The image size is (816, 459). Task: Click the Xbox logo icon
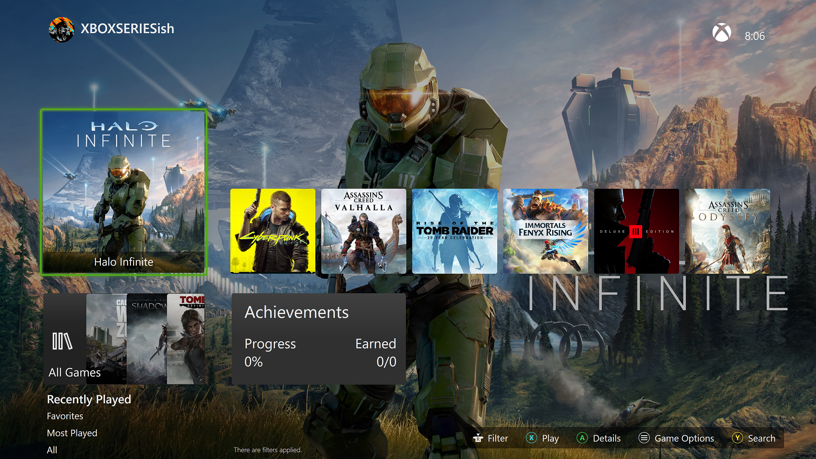(722, 33)
